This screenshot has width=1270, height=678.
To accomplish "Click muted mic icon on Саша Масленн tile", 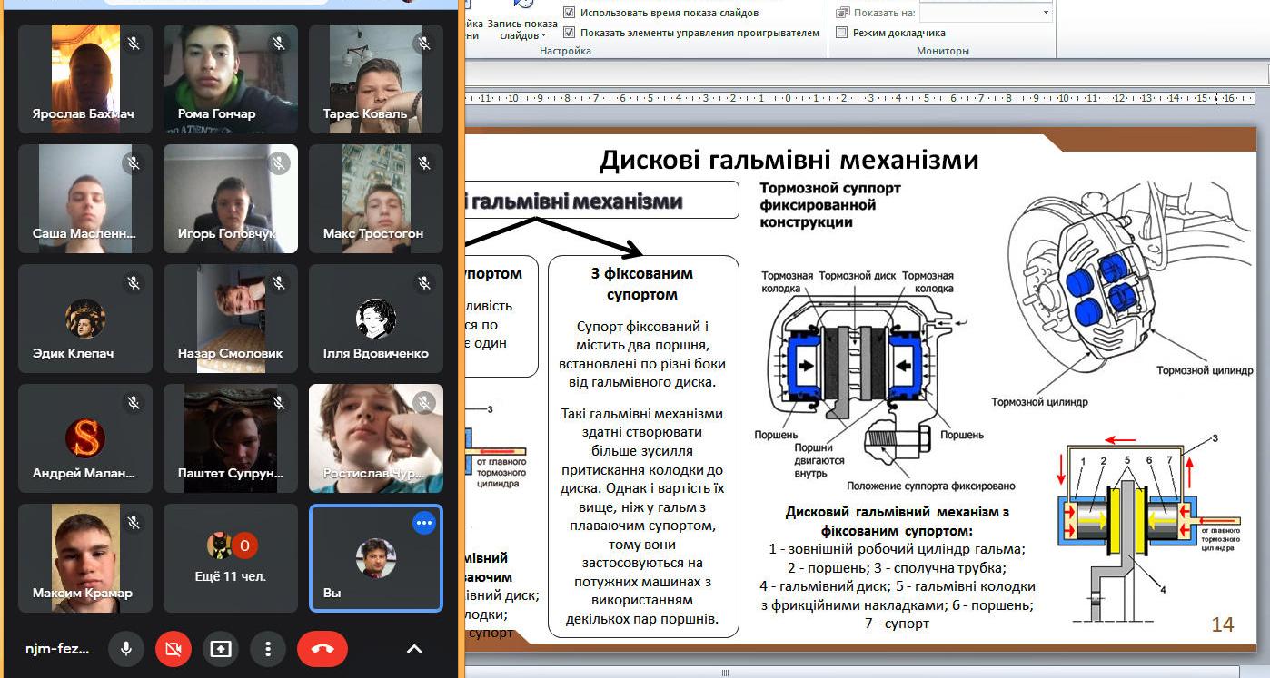I will [134, 163].
